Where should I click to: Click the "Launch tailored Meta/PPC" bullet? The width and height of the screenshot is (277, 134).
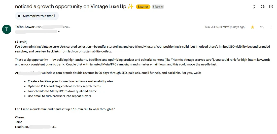click(x=62, y=91)
